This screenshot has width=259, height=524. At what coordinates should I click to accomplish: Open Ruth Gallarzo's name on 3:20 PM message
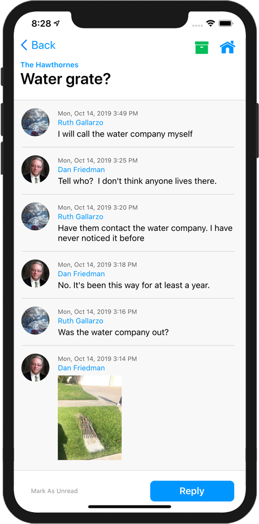(80, 217)
